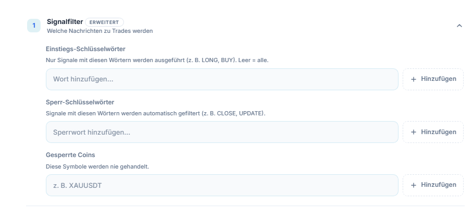Click the plus icon beside Gesperrte Coins field

(x=414, y=185)
